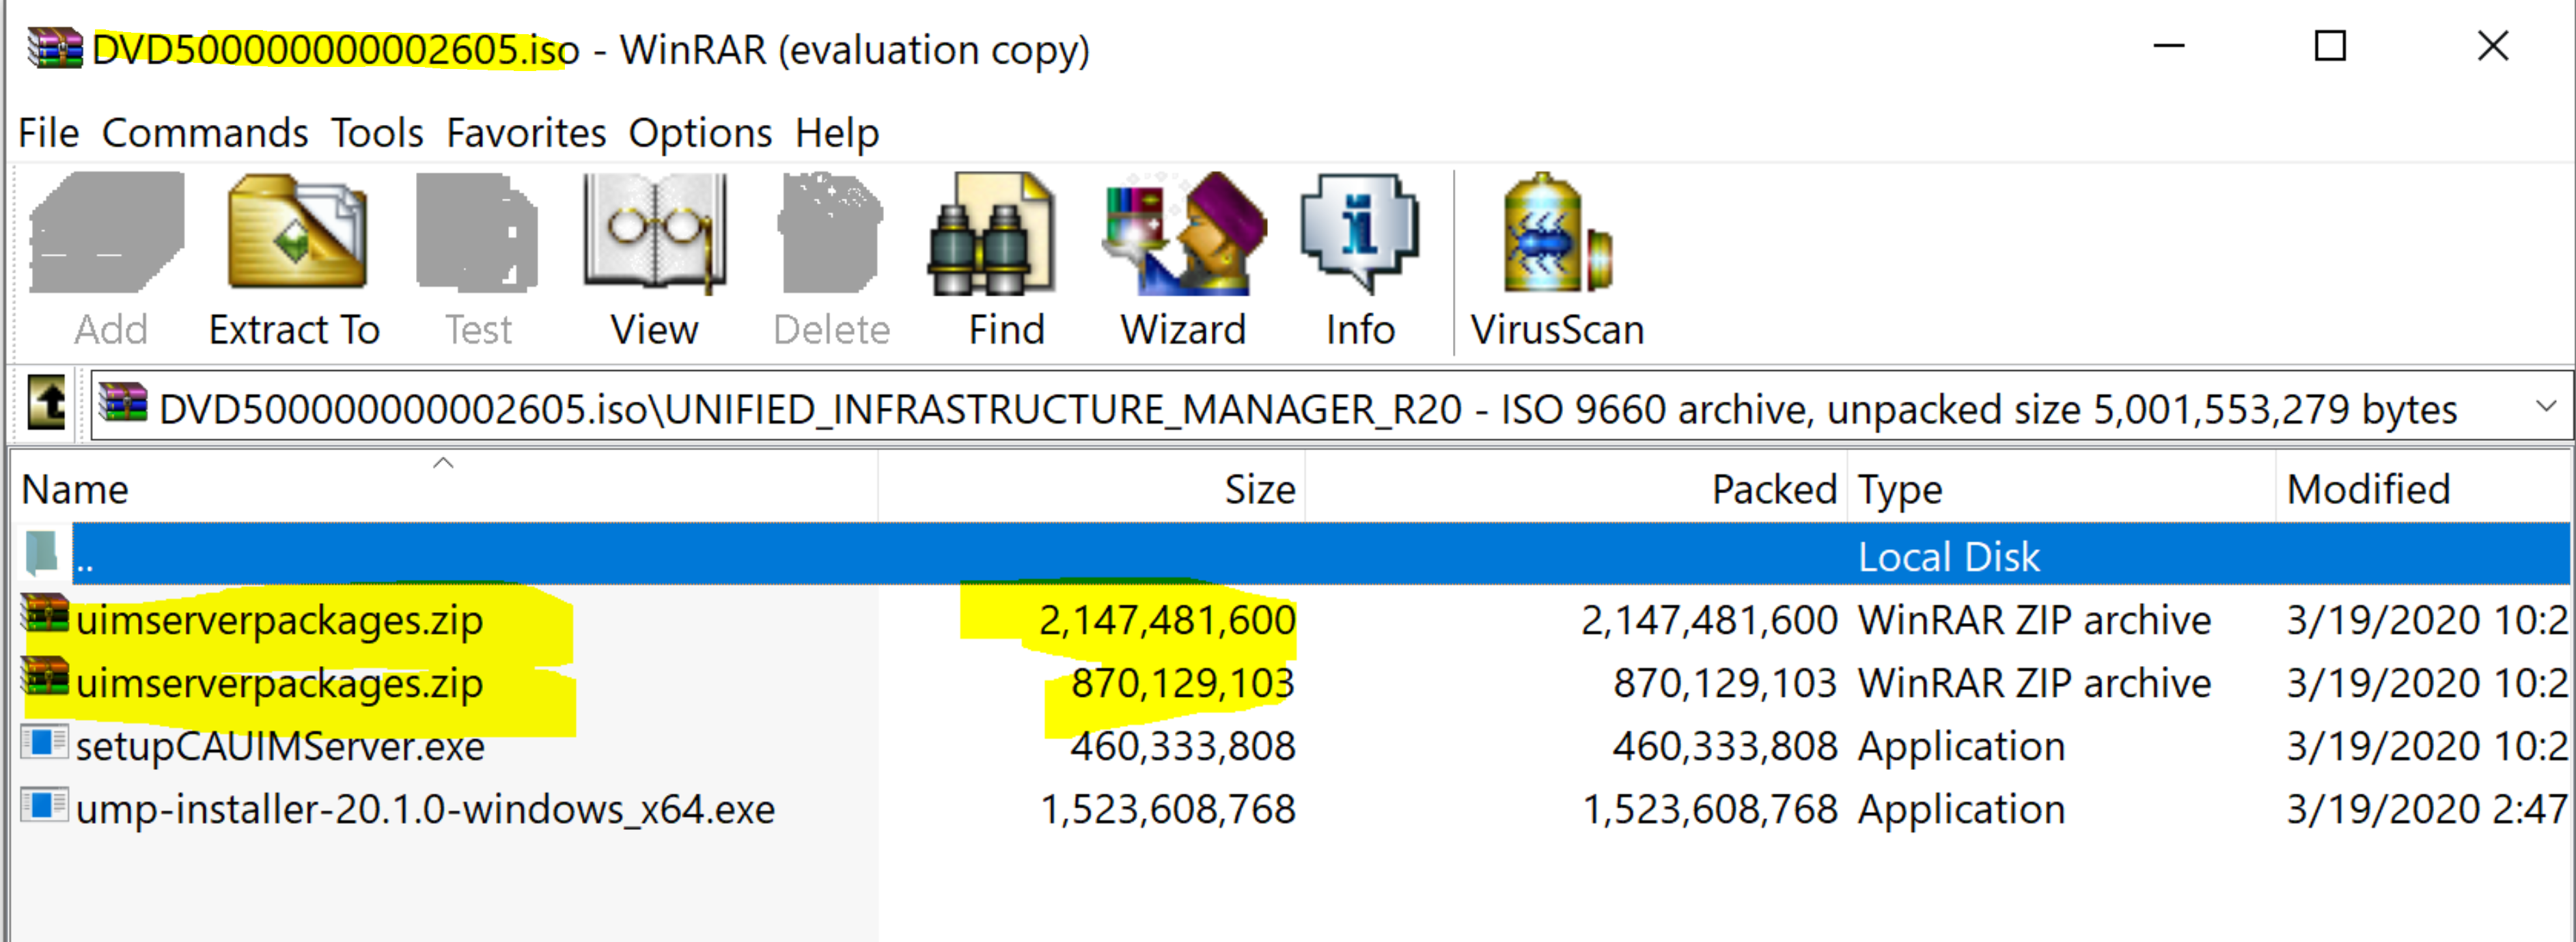
Task: Select the 2,147,481,600 byte uimserverpackages.zip
Action: point(280,621)
